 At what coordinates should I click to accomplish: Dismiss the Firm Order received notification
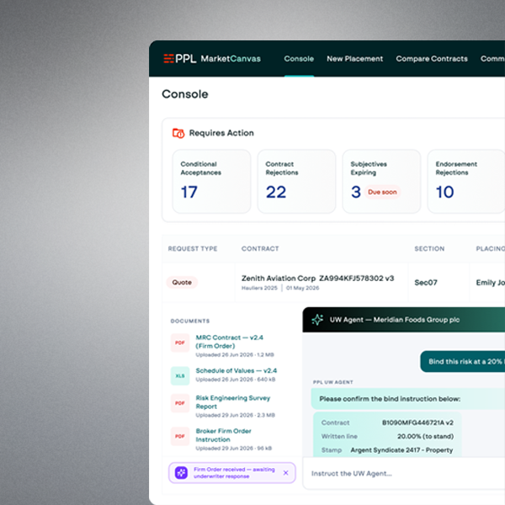(x=285, y=473)
